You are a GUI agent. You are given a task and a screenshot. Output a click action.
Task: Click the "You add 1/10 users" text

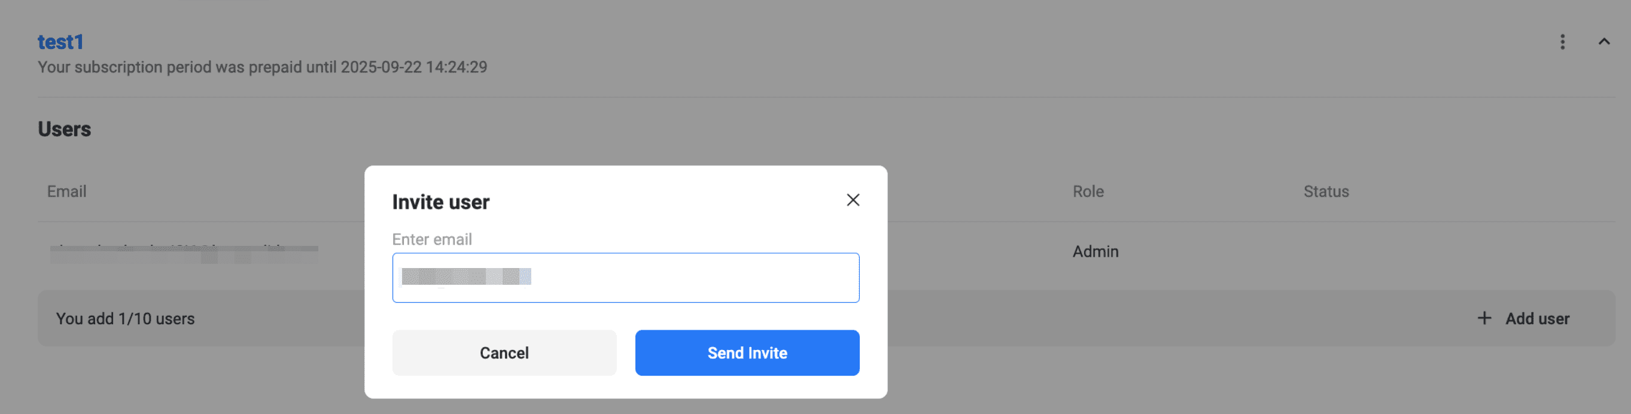tap(124, 318)
